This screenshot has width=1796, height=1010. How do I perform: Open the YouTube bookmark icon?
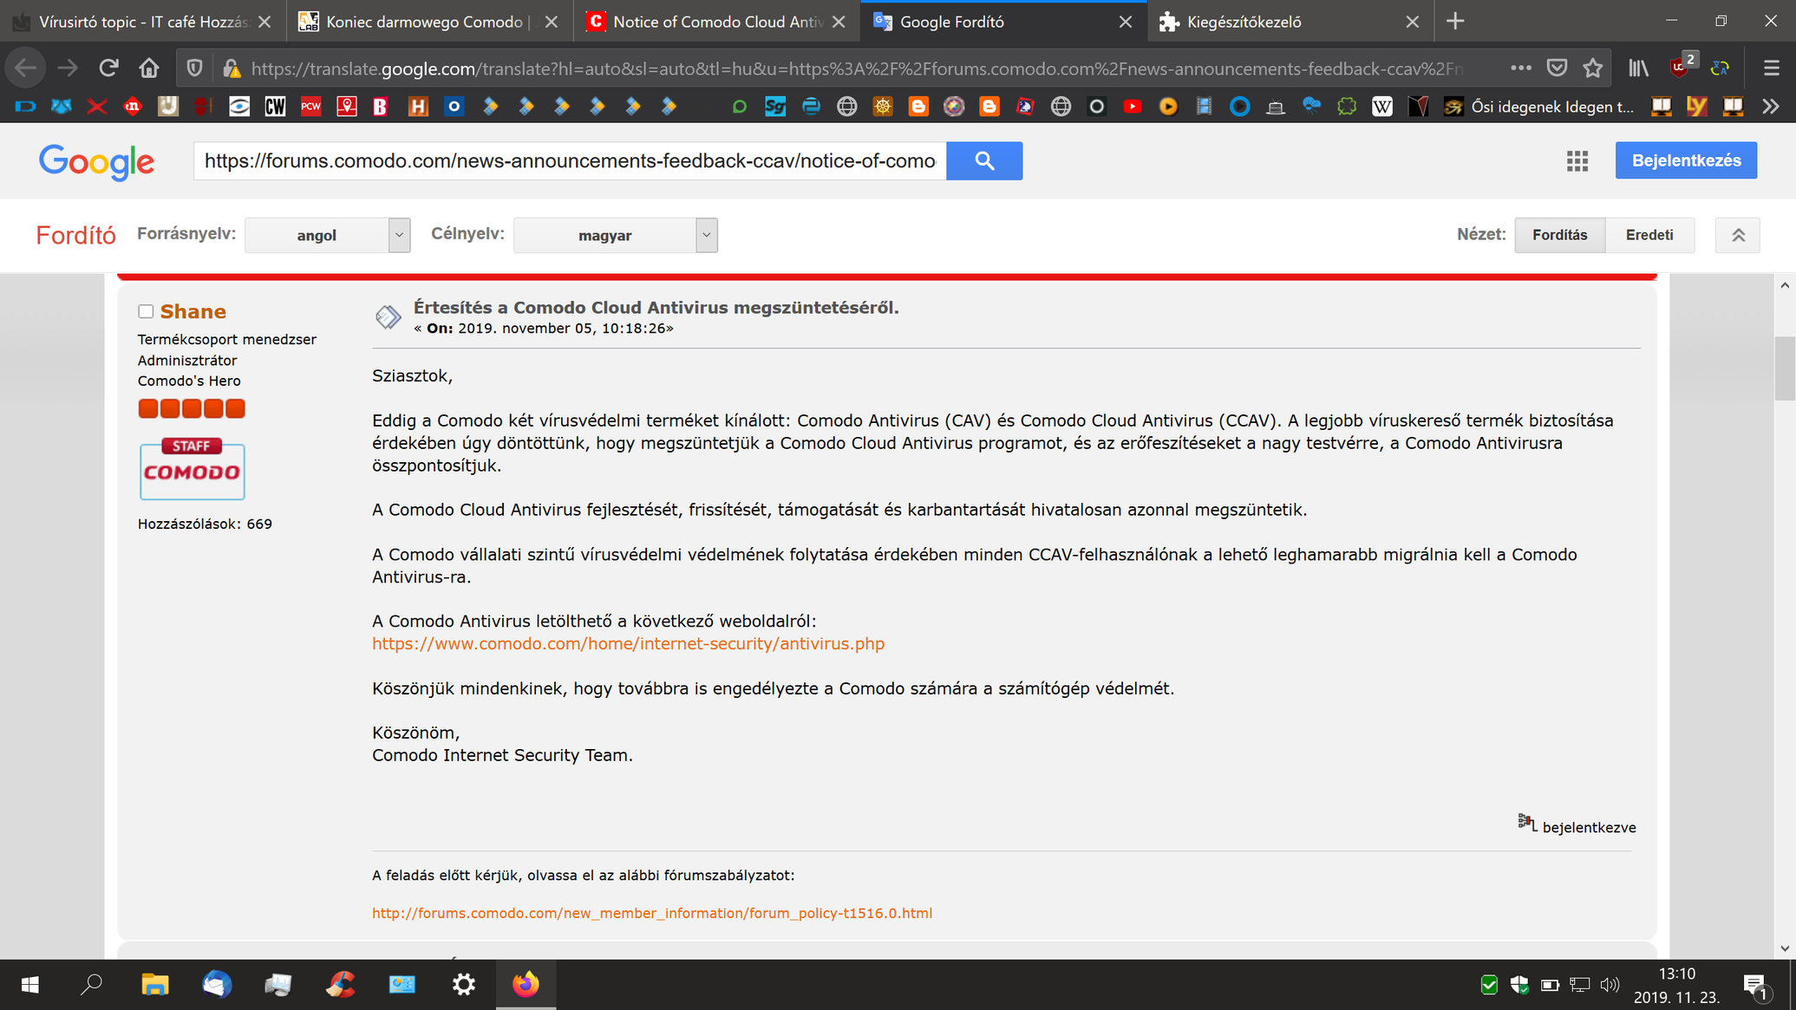click(1132, 107)
